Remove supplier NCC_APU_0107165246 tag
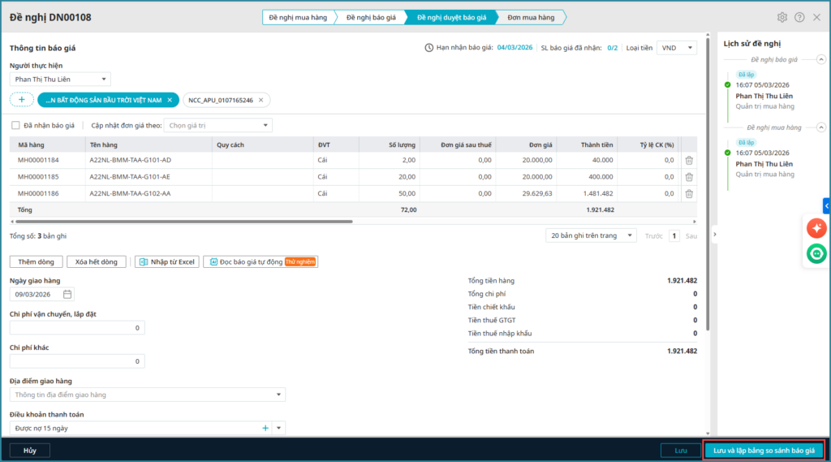831x462 pixels. pyautogui.click(x=261, y=100)
